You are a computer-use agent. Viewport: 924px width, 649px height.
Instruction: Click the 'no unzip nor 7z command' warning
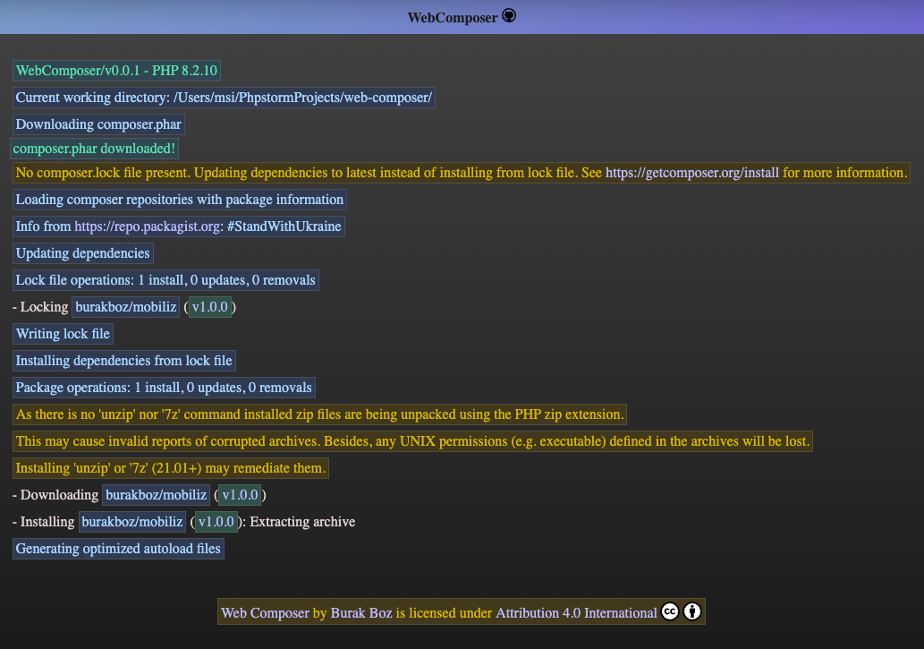tap(319, 414)
